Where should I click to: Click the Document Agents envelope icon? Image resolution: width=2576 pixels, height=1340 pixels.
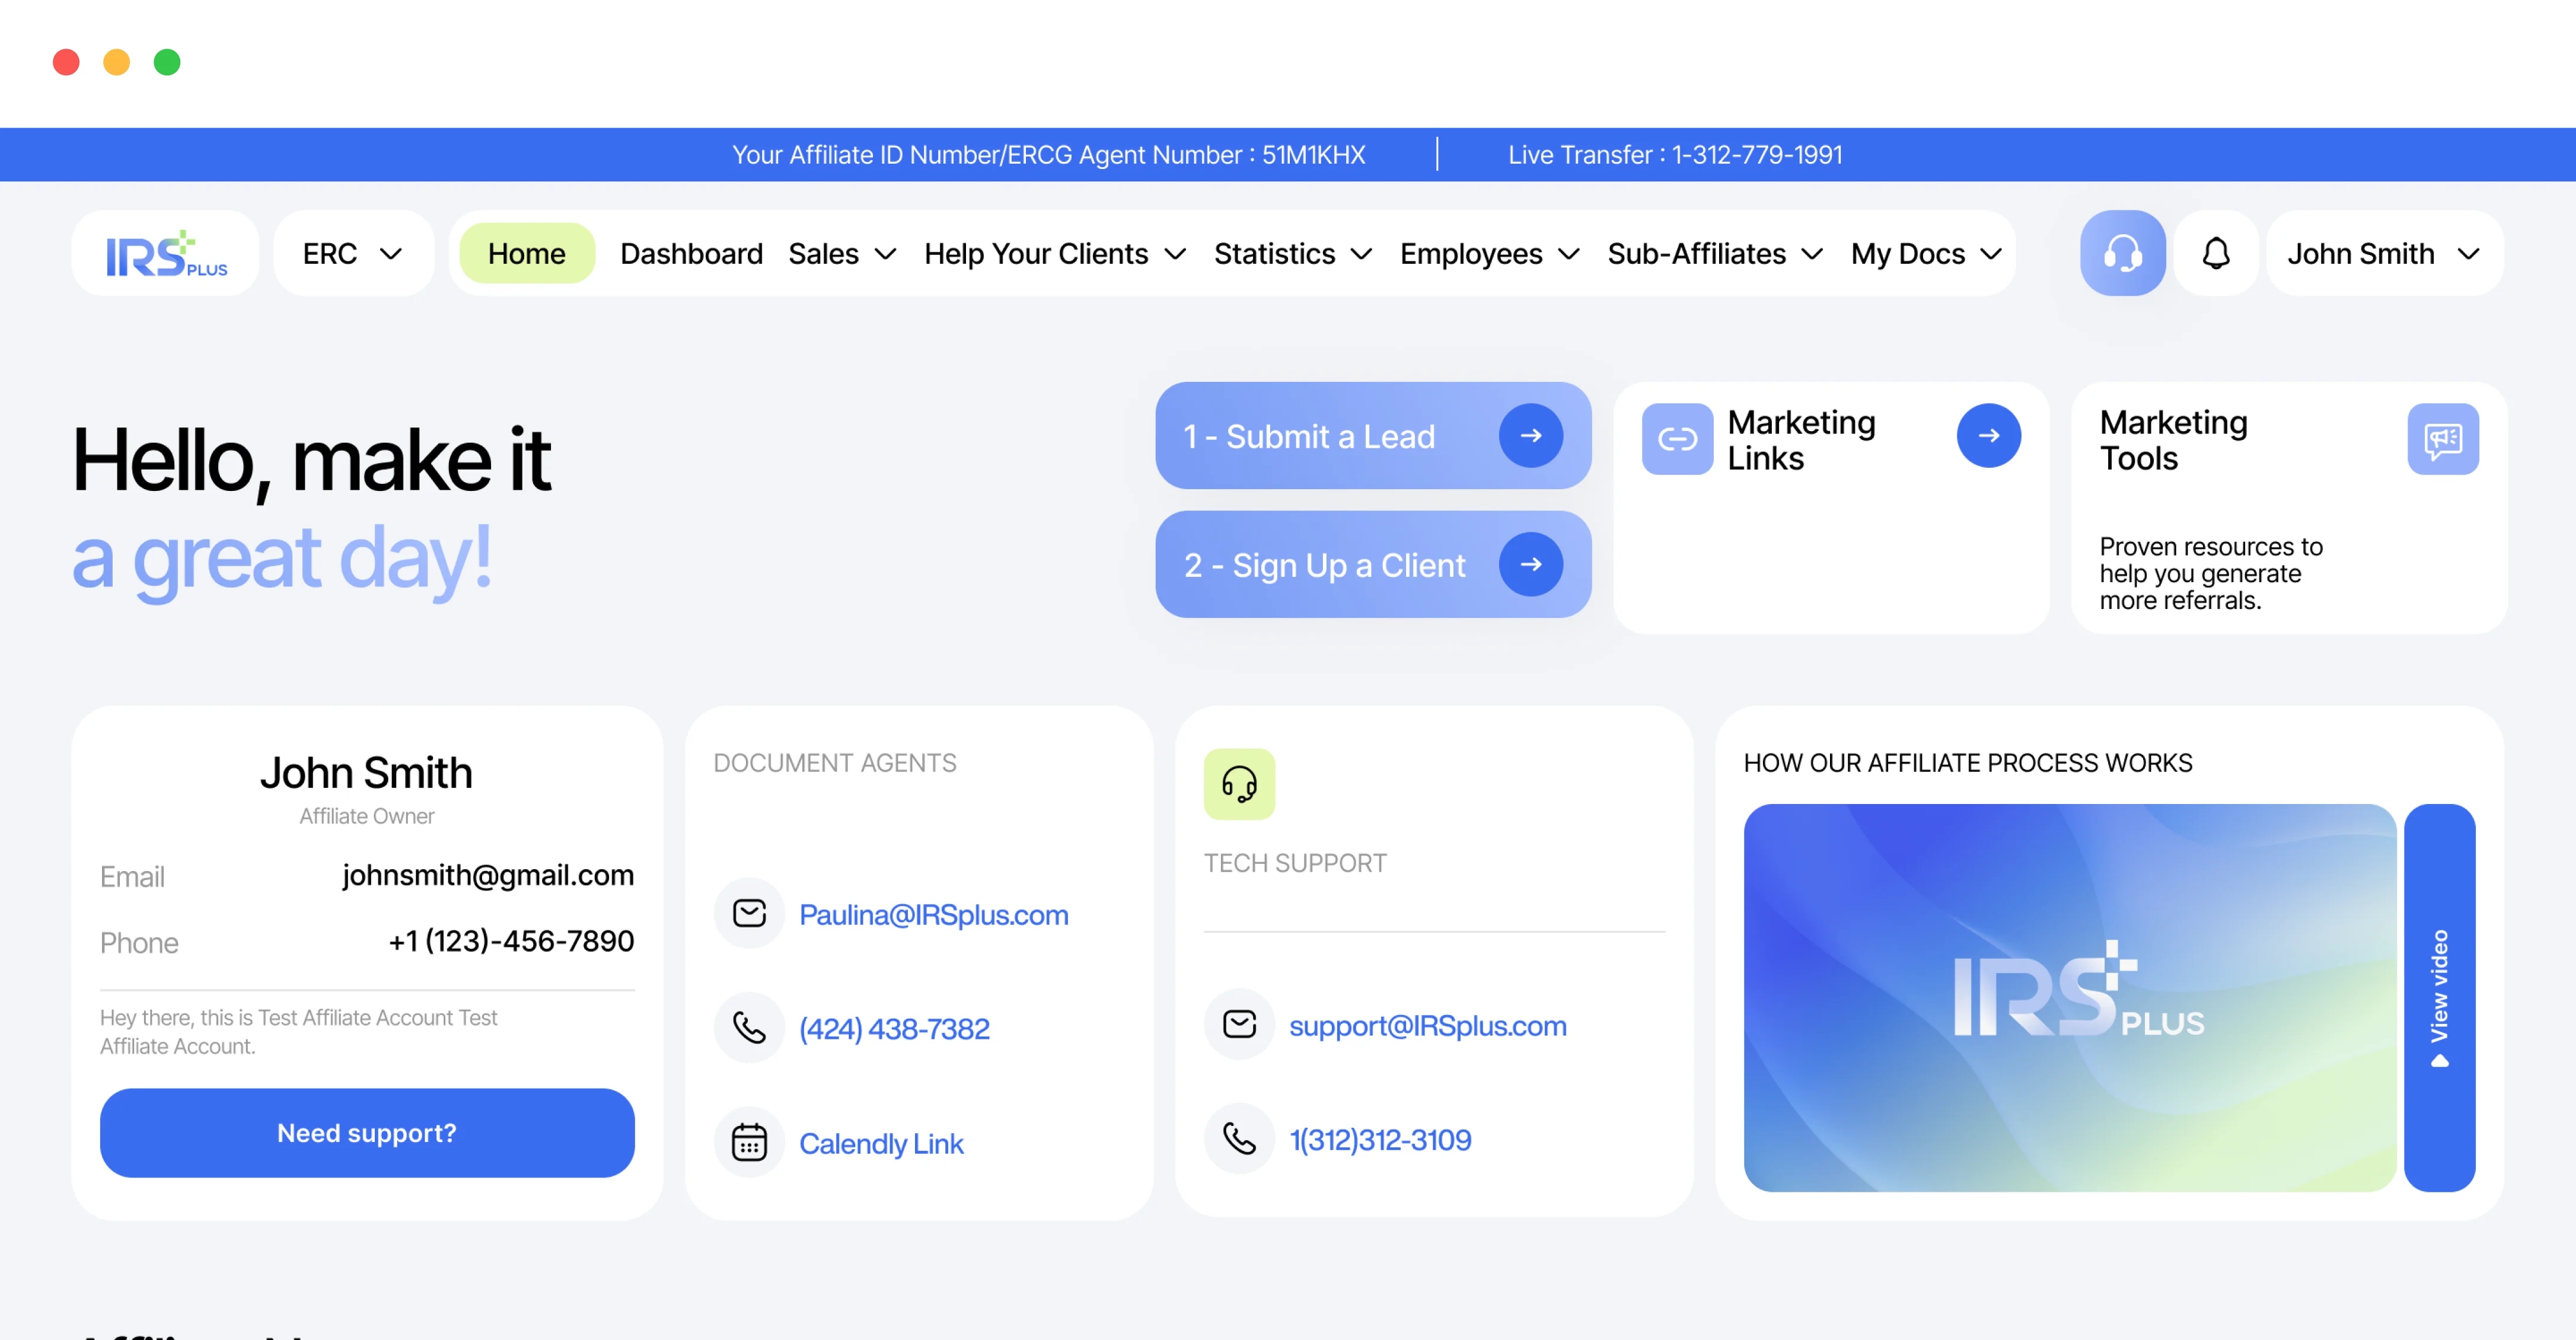749,913
